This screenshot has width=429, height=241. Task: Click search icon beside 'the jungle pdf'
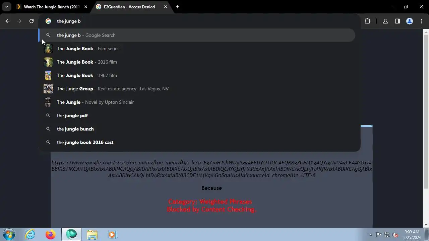click(48, 115)
